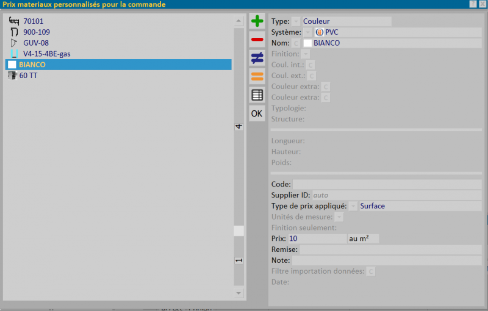This screenshot has width=488, height=311.
Task: Click the help question mark button
Action: 473,4
